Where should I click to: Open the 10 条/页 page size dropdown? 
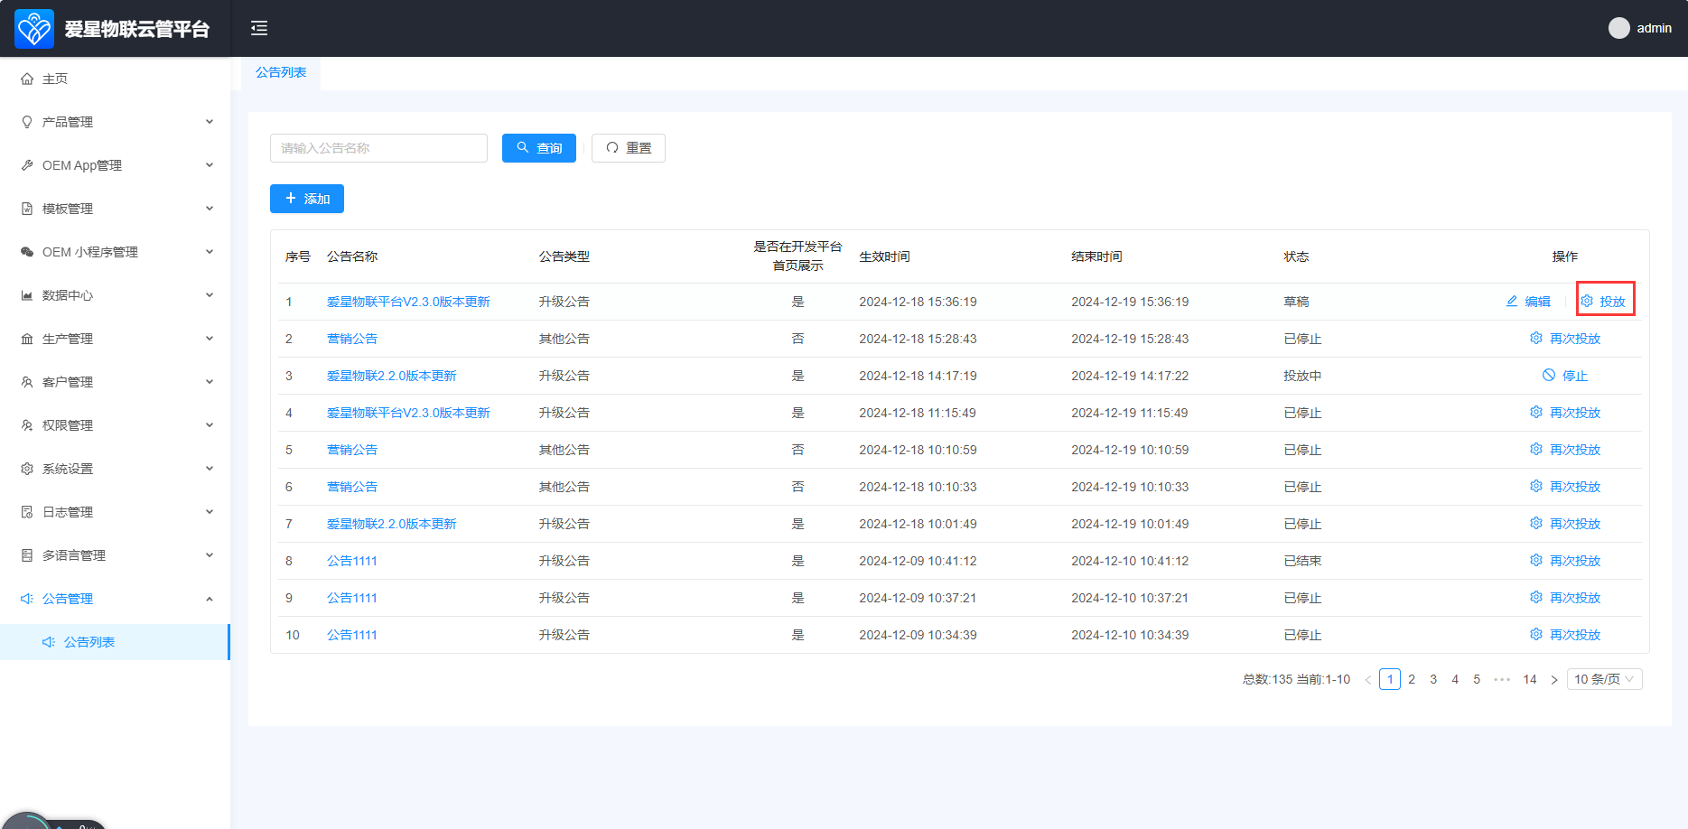click(x=1605, y=679)
